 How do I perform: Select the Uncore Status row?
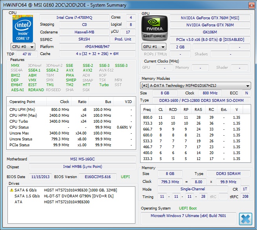[71, 139]
